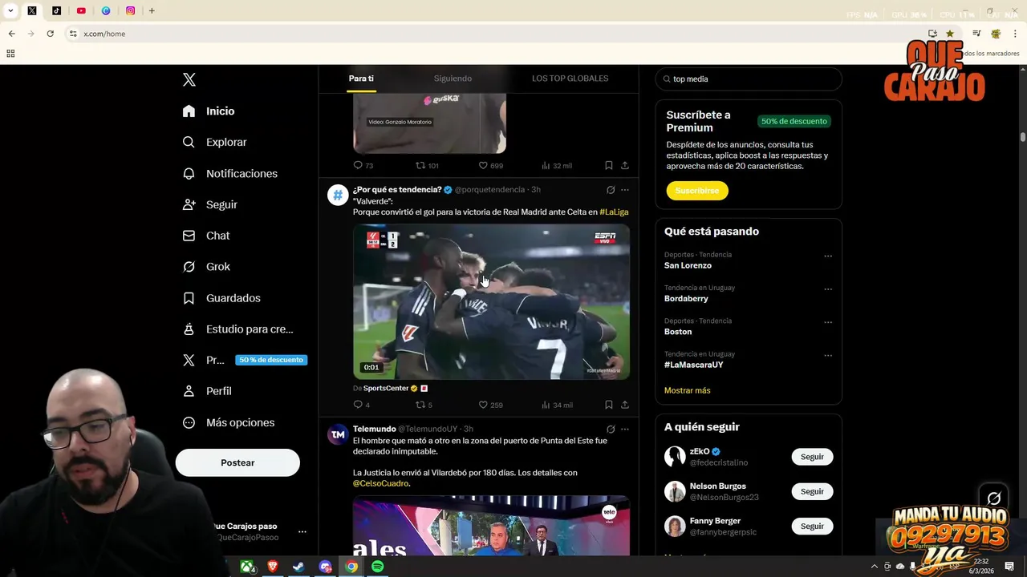This screenshot has width=1027, height=577.
Task: Open porquetendencia profile avatar
Action: pyautogui.click(x=338, y=195)
